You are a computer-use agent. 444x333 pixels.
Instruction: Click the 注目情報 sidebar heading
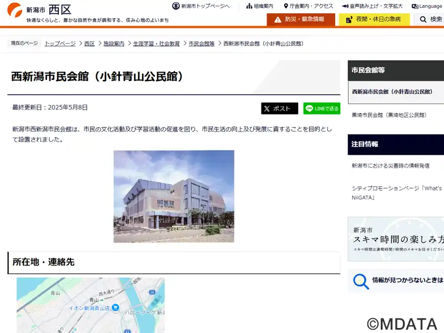[x=396, y=144]
